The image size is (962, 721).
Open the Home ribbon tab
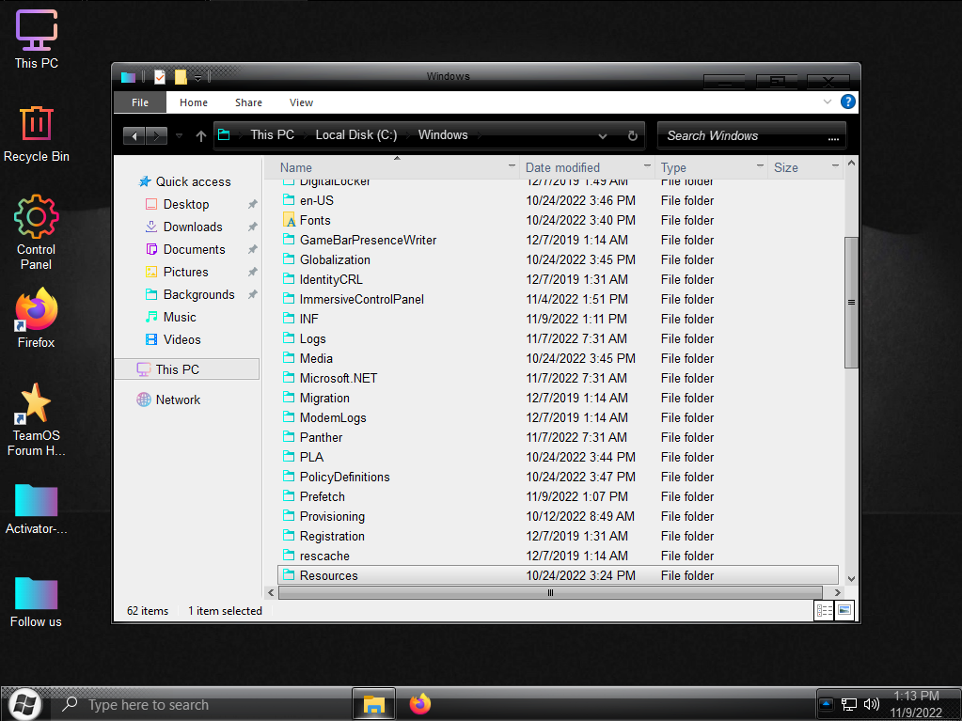tap(194, 102)
